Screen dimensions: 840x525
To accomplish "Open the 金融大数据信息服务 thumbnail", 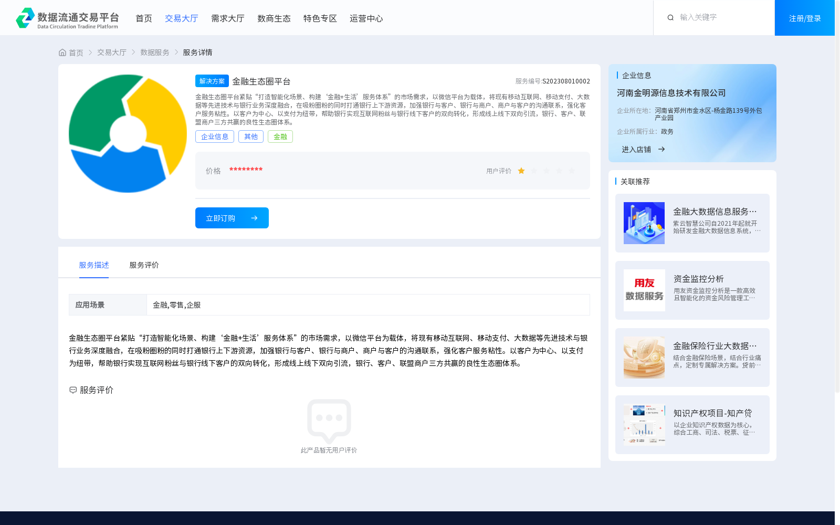I will tap(644, 223).
